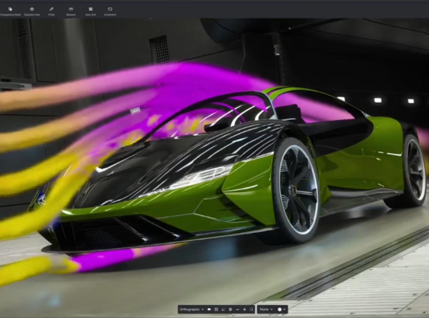
Task: Expand the chevron next to white circle
Action: coord(285,309)
